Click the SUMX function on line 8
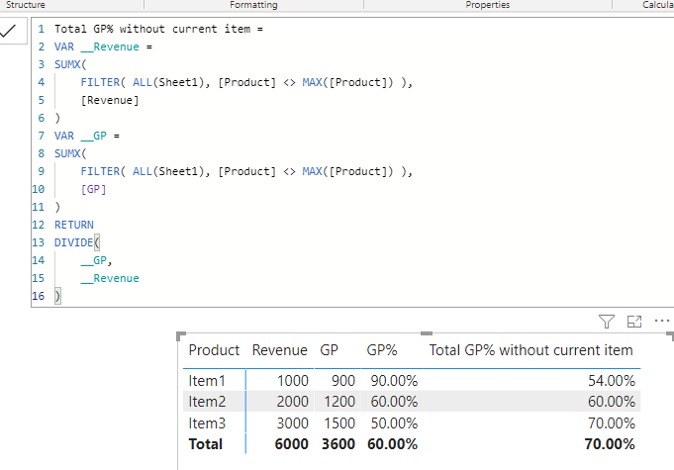Screen dimensions: 674x470 click(x=67, y=153)
